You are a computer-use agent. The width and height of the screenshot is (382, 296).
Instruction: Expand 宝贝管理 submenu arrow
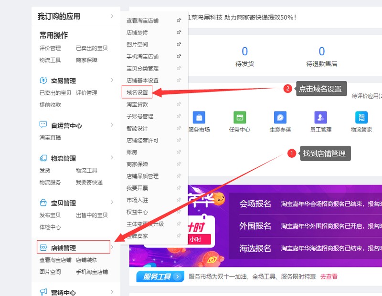coord(112,203)
